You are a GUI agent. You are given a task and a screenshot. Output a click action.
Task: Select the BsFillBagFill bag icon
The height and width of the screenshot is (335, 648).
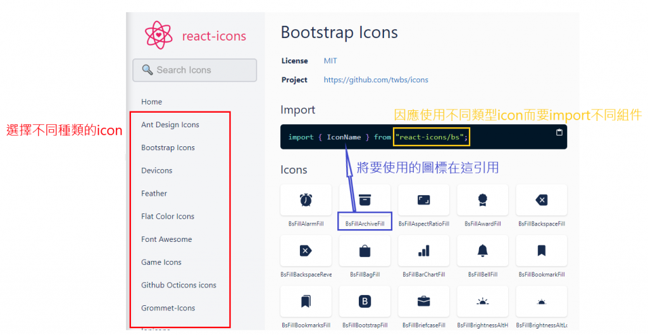click(x=364, y=251)
